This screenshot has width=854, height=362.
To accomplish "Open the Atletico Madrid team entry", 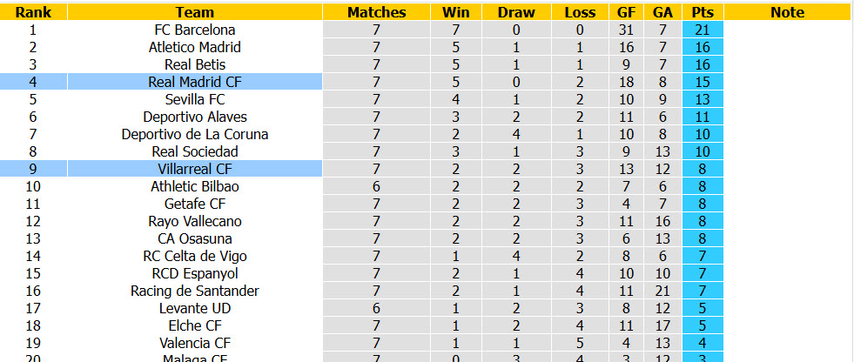I will pyautogui.click(x=195, y=47).
